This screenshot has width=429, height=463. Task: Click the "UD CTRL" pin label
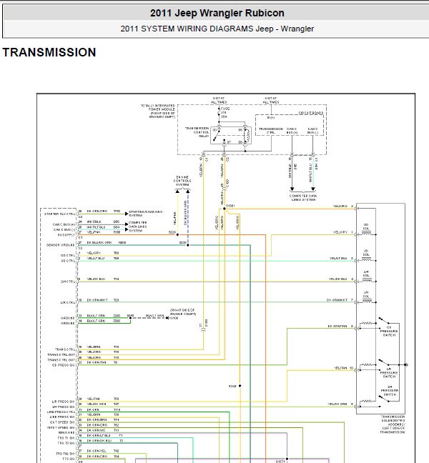[x=68, y=261]
